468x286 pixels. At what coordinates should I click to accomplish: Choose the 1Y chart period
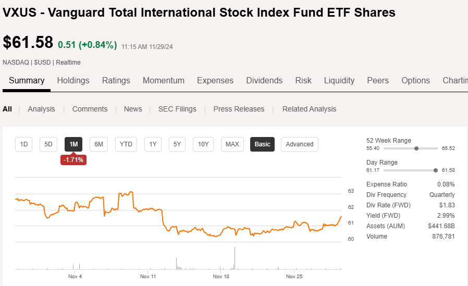153,144
